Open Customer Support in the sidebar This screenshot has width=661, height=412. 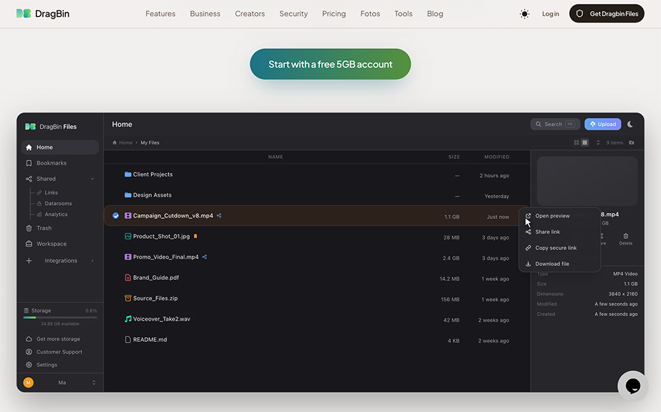[x=59, y=352]
